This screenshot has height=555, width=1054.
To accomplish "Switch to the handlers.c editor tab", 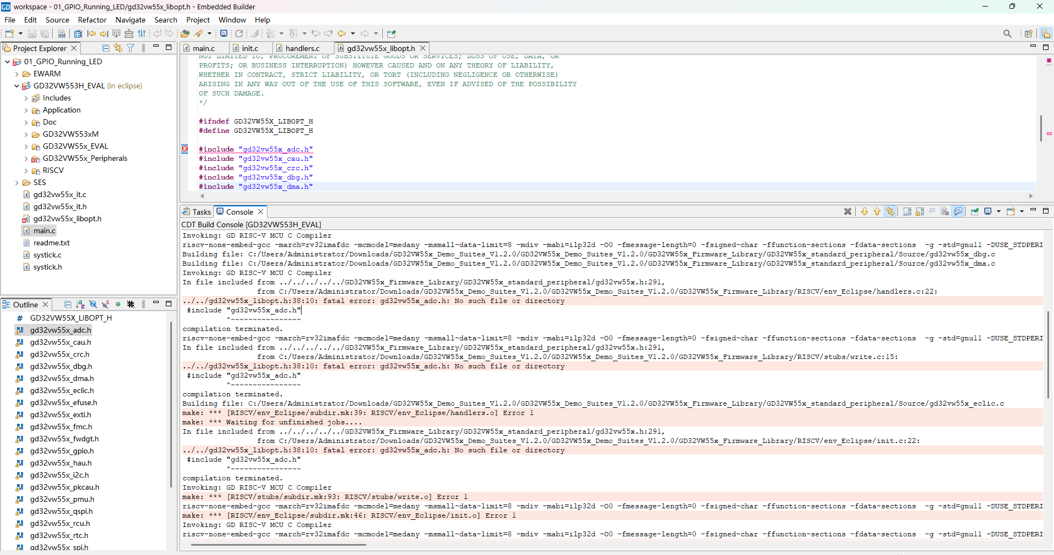I will 302,48.
